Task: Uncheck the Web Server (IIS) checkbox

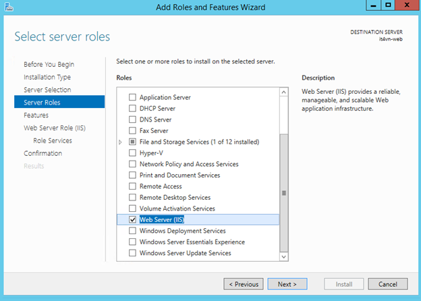Action: 132,219
